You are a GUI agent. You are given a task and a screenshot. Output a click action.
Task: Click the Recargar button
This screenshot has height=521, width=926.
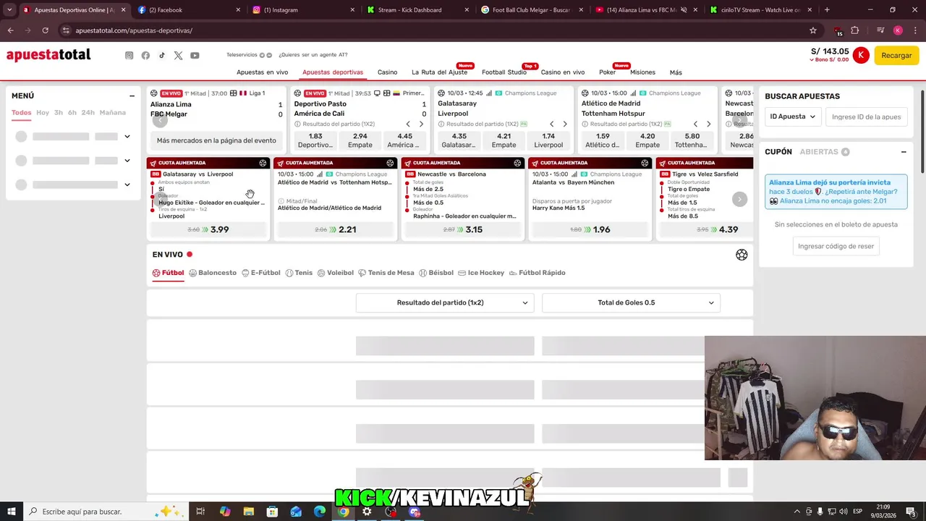(x=896, y=56)
